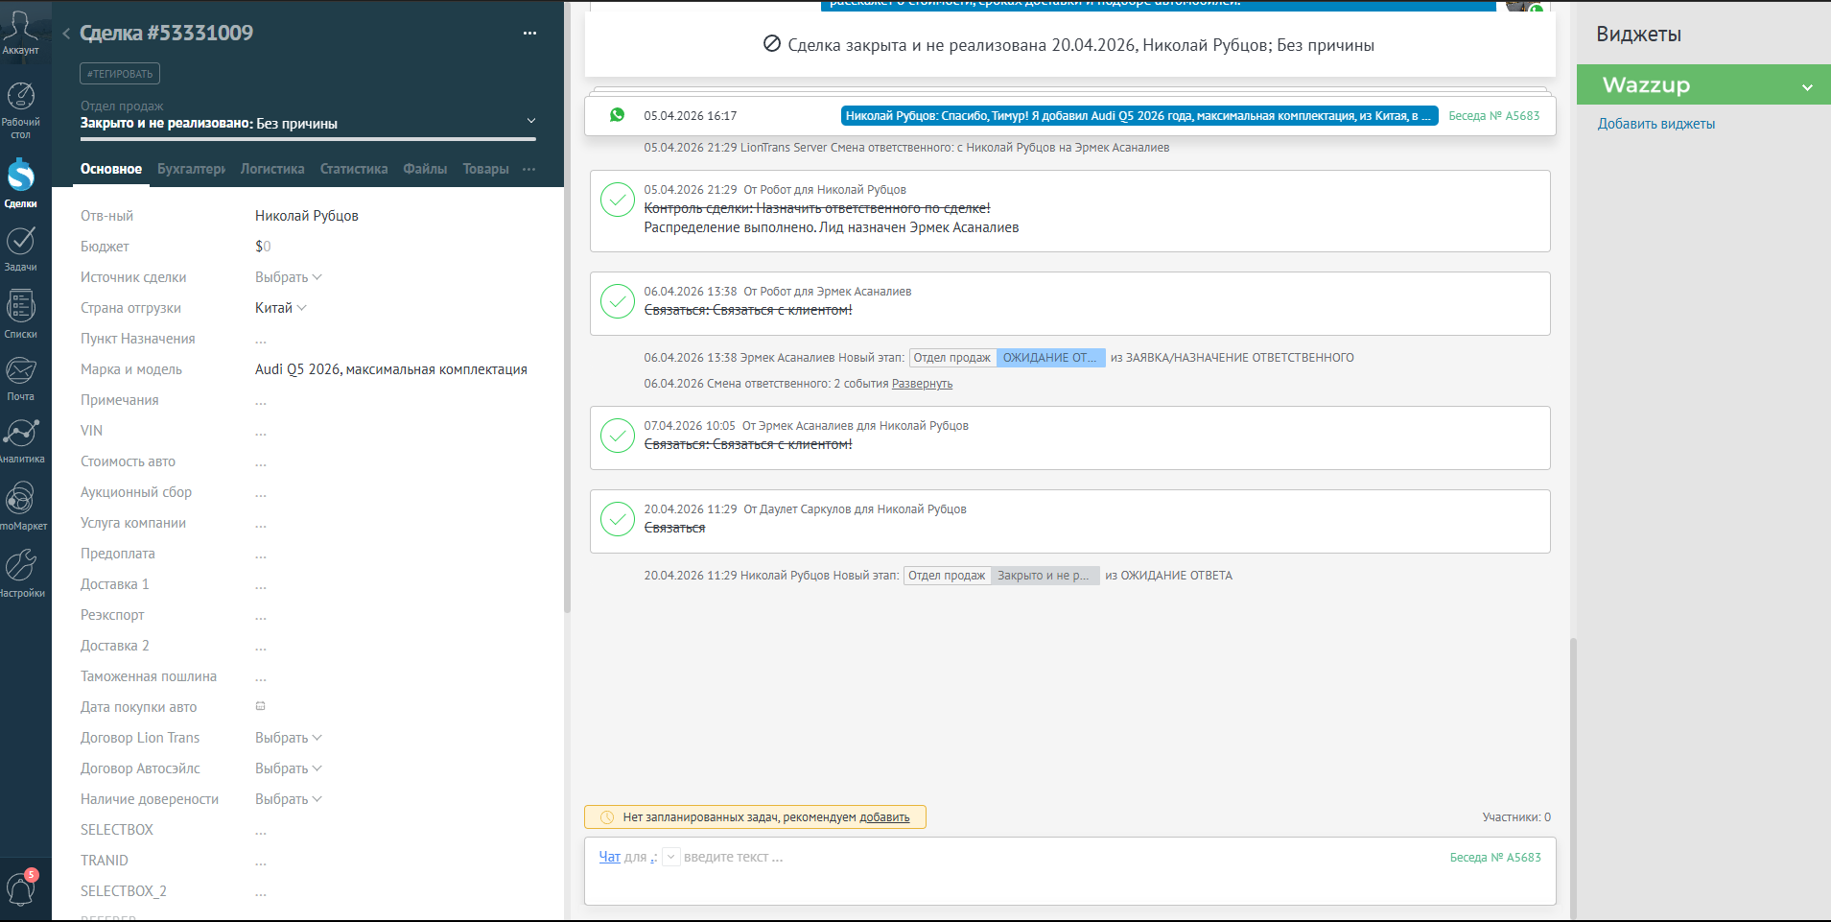Screen dimensions: 1831x922
Task: Click Отдел продаж stage label at 20.04.2026
Action: [x=947, y=576]
